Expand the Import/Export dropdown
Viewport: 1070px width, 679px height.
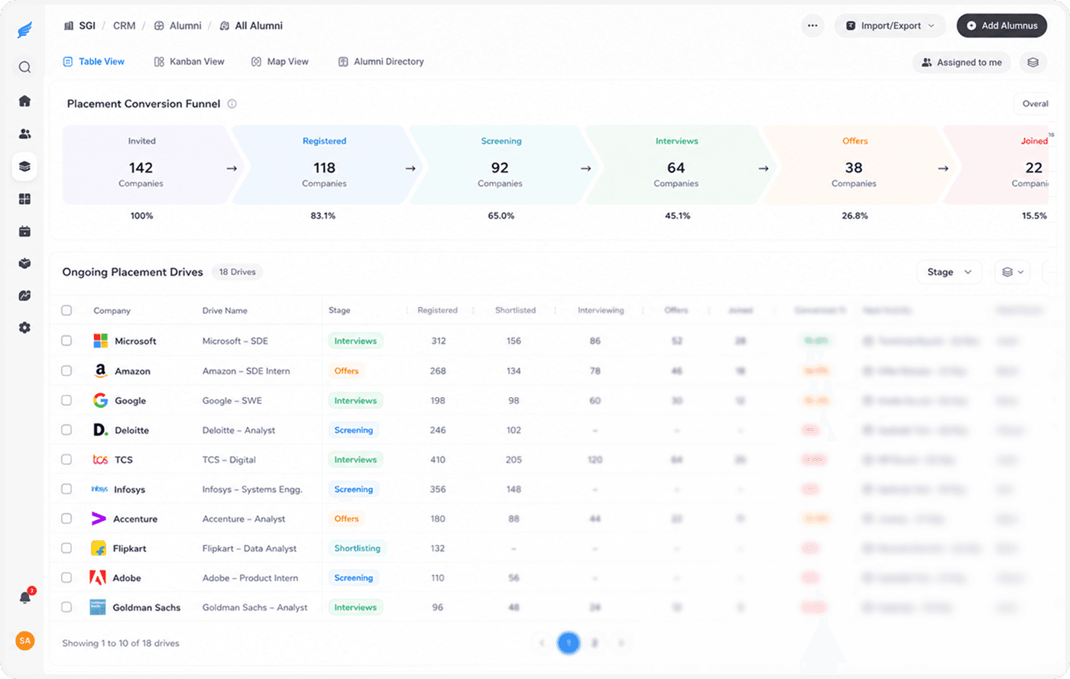pos(890,25)
